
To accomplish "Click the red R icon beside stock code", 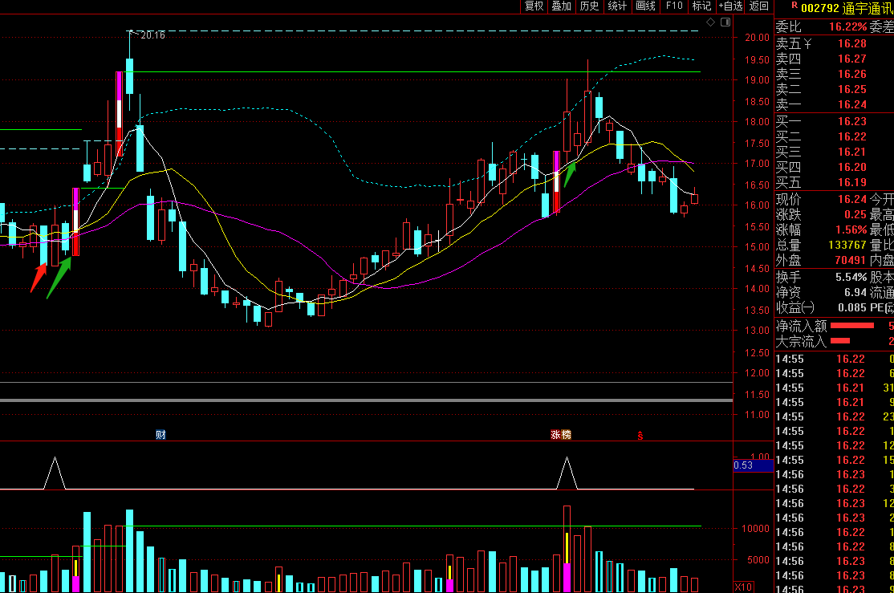I will (794, 5).
